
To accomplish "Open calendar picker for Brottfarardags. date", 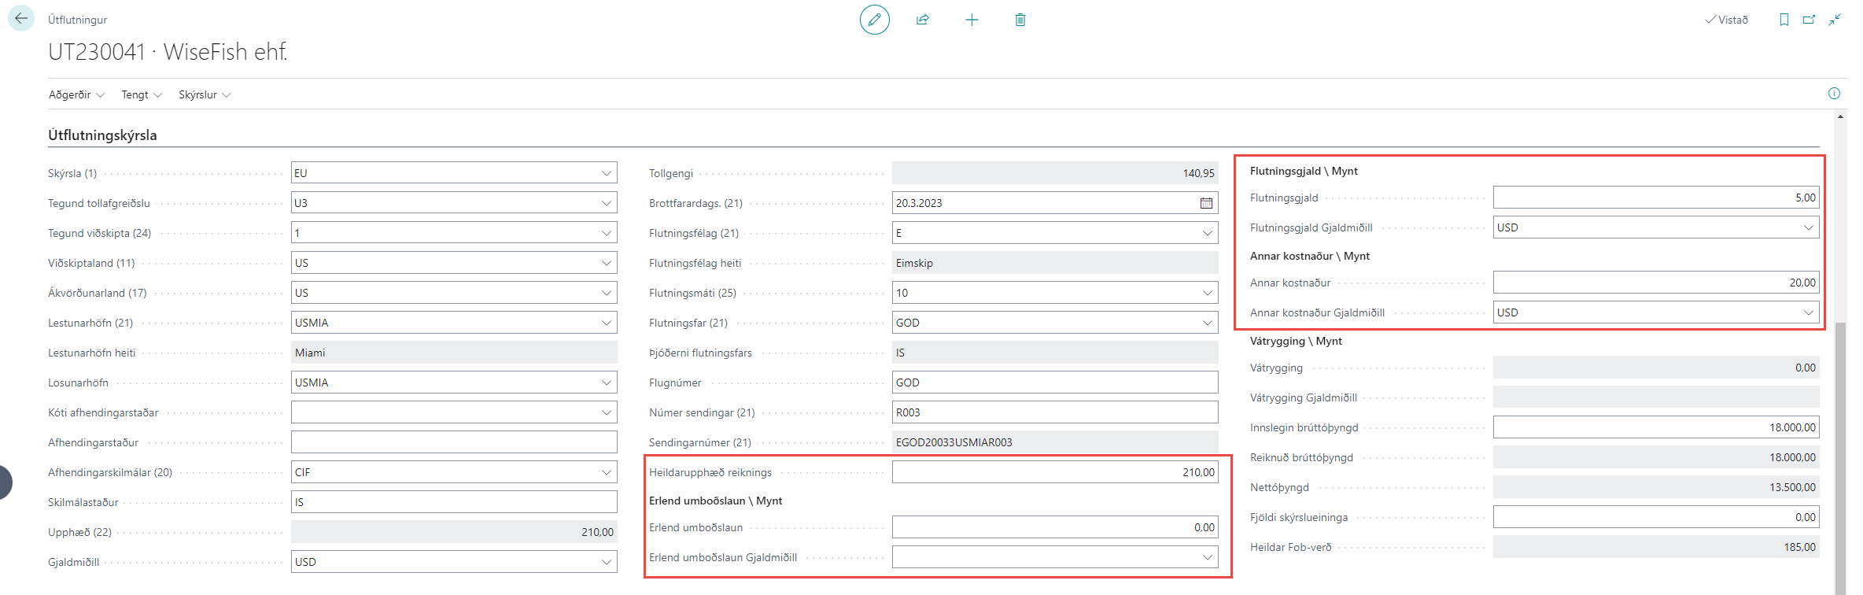I will pos(1206,203).
